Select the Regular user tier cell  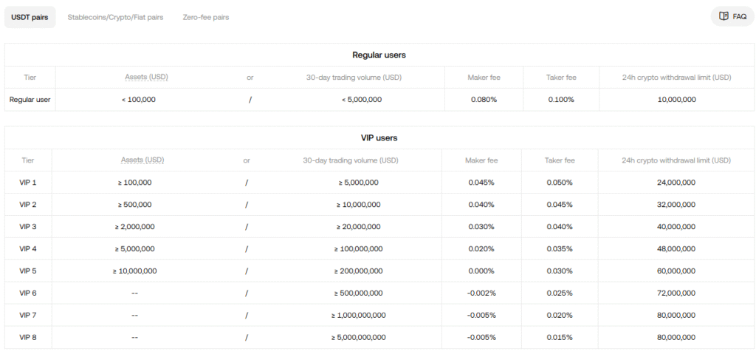point(30,100)
